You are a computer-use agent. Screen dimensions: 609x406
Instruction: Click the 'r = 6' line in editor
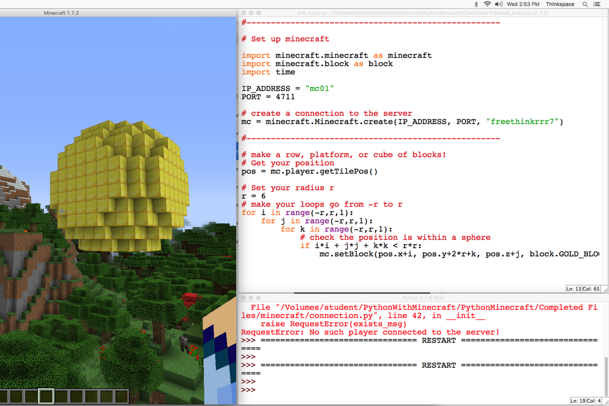click(253, 196)
